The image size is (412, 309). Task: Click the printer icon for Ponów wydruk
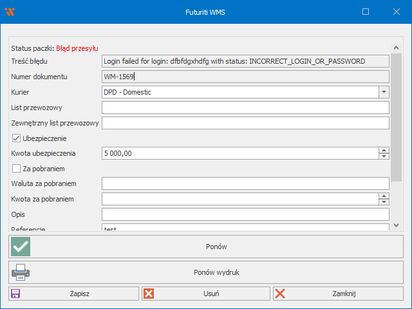tap(21, 272)
